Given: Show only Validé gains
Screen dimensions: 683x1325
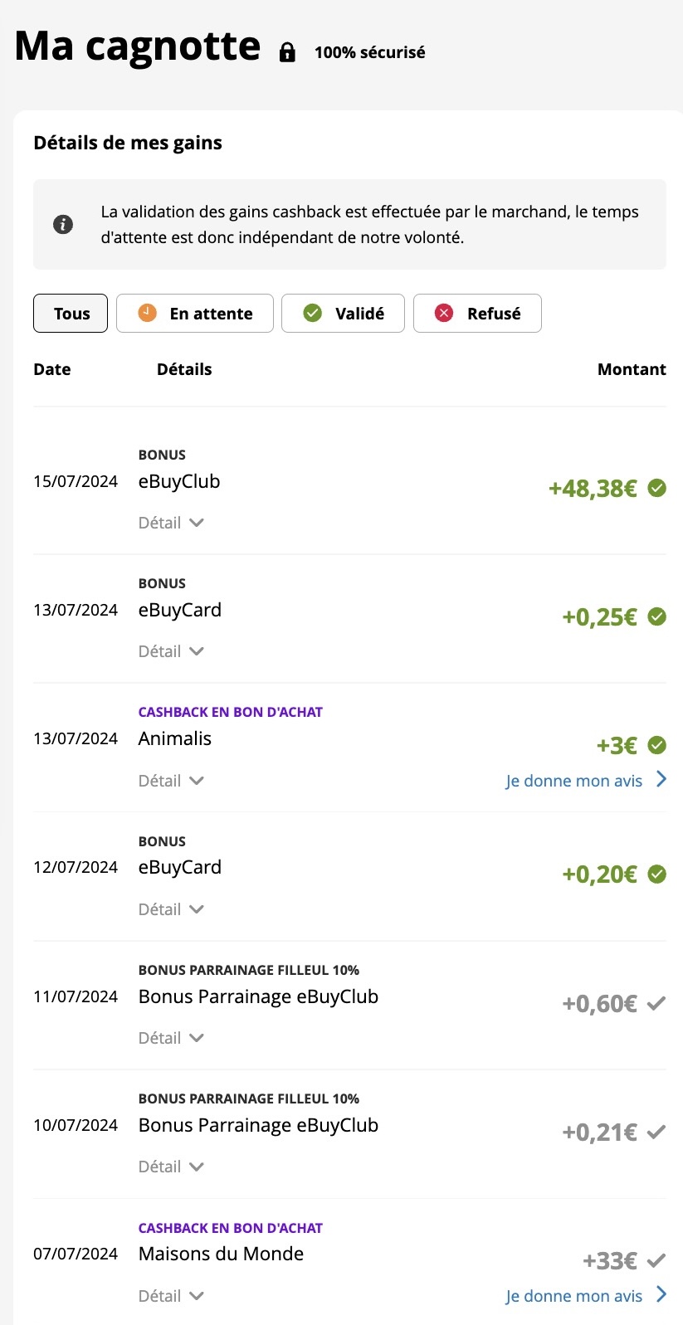Looking at the screenshot, I should point(343,314).
